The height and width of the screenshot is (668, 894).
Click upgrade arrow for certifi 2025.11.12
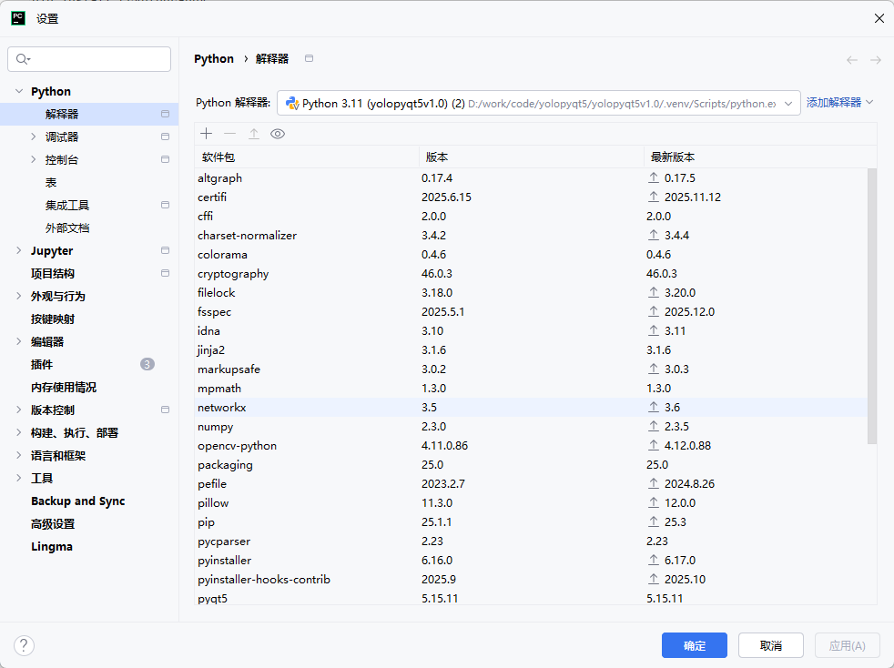click(x=654, y=197)
